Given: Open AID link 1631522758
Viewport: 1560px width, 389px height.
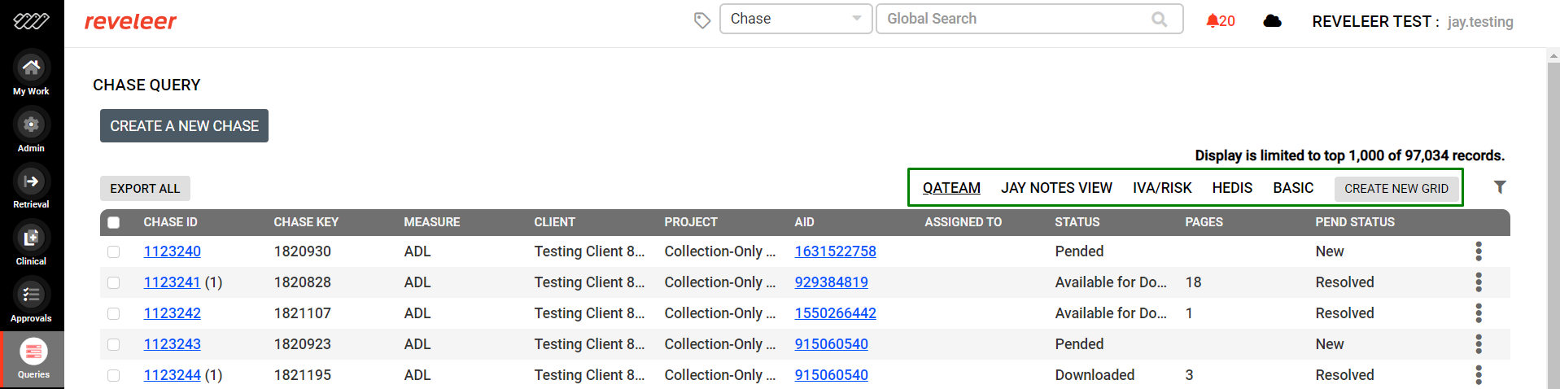Looking at the screenshot, I should pyautogui.click(x=836, y=251).
